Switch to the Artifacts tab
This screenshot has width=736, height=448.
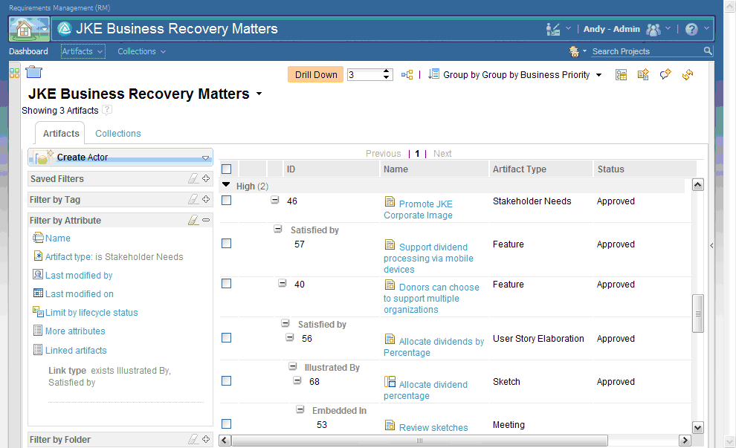coord(60,133)
